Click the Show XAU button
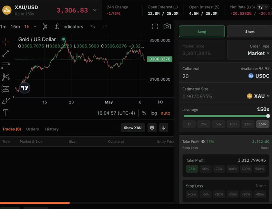This screenshot has height=209, width=272. coord(132,128)
